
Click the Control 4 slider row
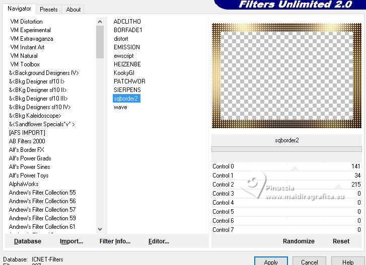click(286, 203)
